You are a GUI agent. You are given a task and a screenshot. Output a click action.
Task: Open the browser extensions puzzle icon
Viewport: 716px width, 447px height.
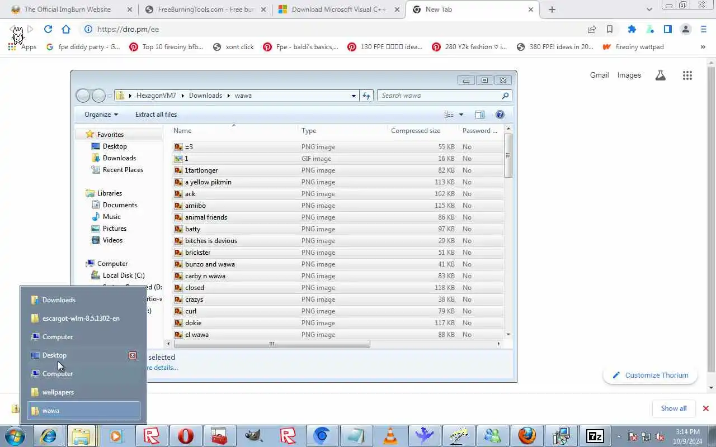click(x=632, y=29)
